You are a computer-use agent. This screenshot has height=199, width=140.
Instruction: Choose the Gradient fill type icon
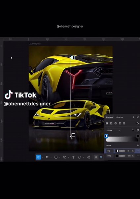(111, 123)
